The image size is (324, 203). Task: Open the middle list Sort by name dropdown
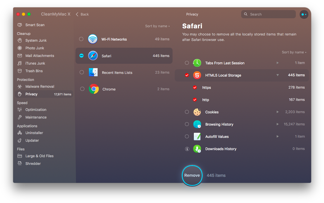(x=157, y=26)
